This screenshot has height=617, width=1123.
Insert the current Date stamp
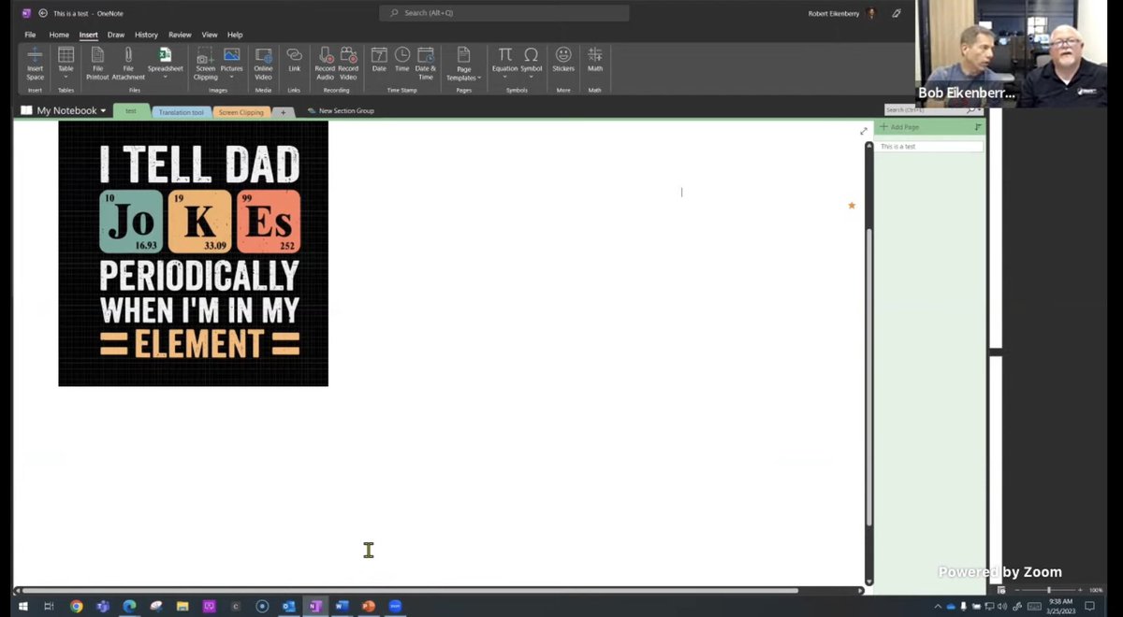(379, 60)
